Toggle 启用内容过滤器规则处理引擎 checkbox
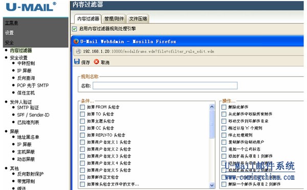 [x=74, y=29]
